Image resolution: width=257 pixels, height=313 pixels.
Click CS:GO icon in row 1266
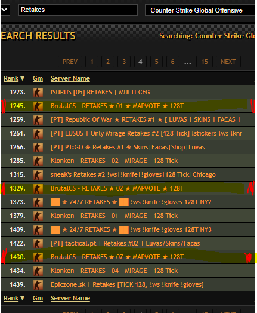(x=38, y=148)
